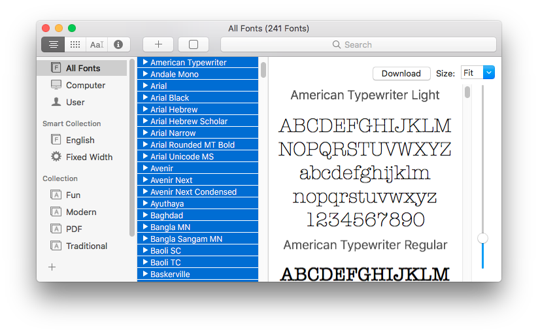
Task: Expand the Arial Black family triangle
Action: point(145,97)
